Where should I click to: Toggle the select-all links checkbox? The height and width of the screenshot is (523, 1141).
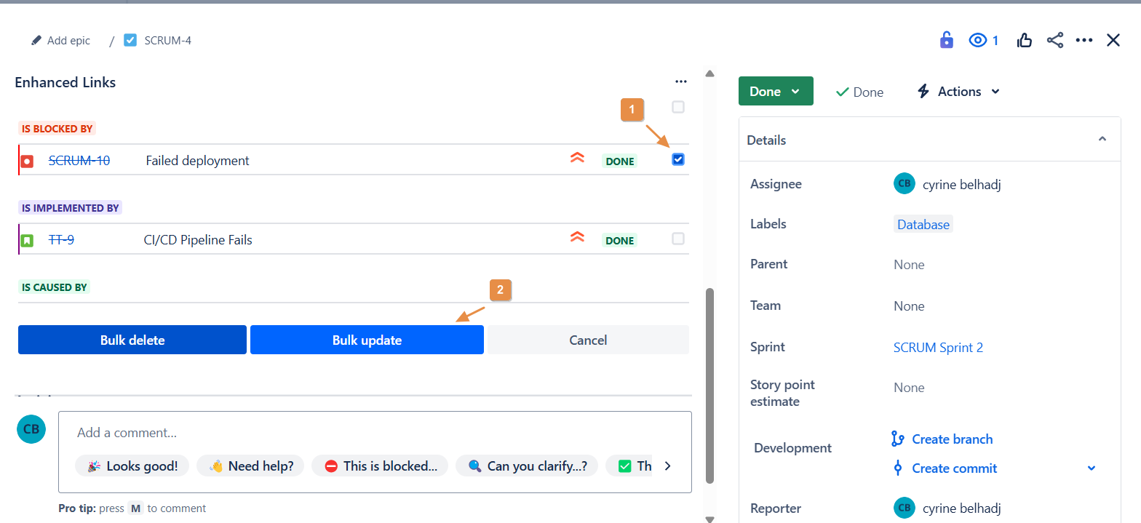[678, 107]
